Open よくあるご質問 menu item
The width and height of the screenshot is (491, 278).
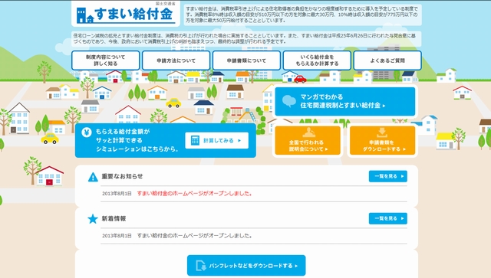point(387,61)
